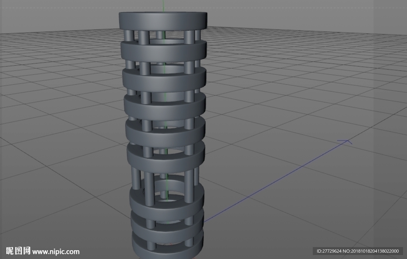Select the short front-left pillar under the top ring
This screenshot has width=407, height=259.
pos(143,38)
